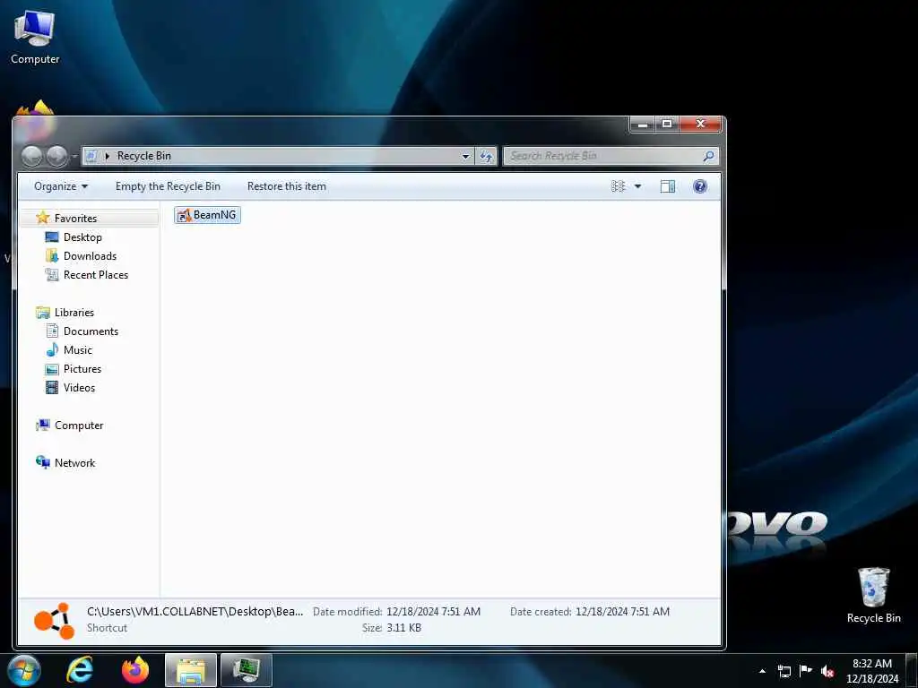The width and height of the screenshot is (918, 688).
Task: Click the Music note icon
Action: (x=52, y=350)
